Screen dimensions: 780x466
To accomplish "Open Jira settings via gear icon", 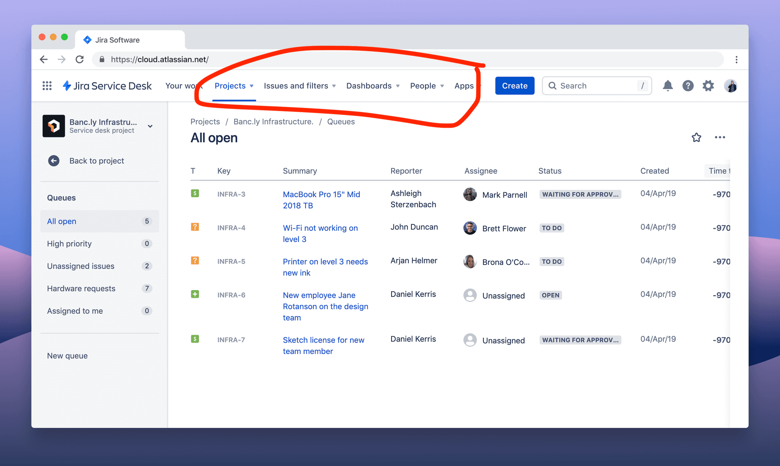I will tap(708, 86).
